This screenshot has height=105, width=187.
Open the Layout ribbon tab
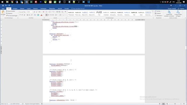tap(29, 8)
